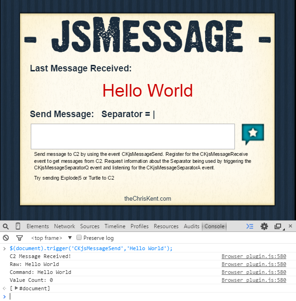296x301 pixels.
Task: Click theChrisKent.com link
Action: 148,199
